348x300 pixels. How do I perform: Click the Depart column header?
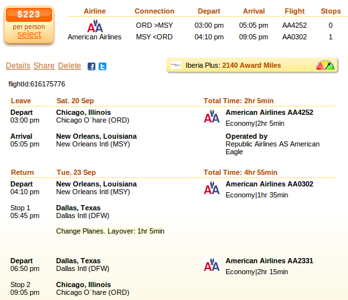coord(209,11)
